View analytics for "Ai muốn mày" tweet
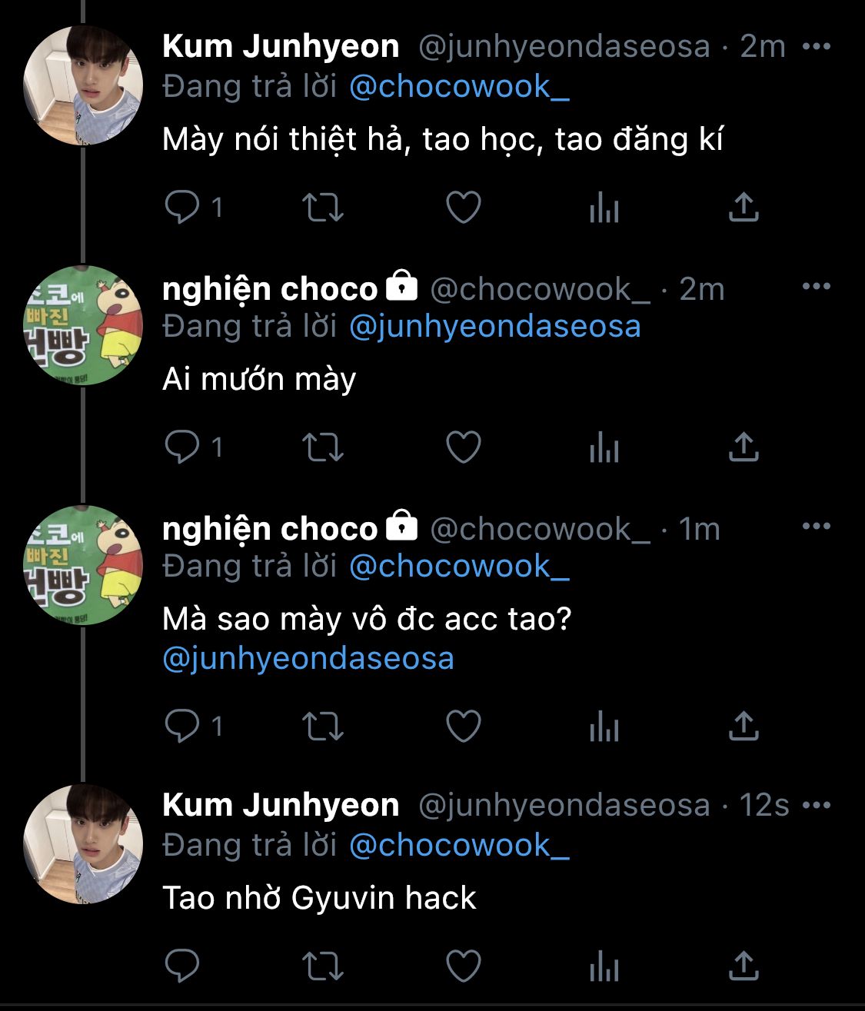Viewport: 865px width, 1011px height. coord(604,447)
